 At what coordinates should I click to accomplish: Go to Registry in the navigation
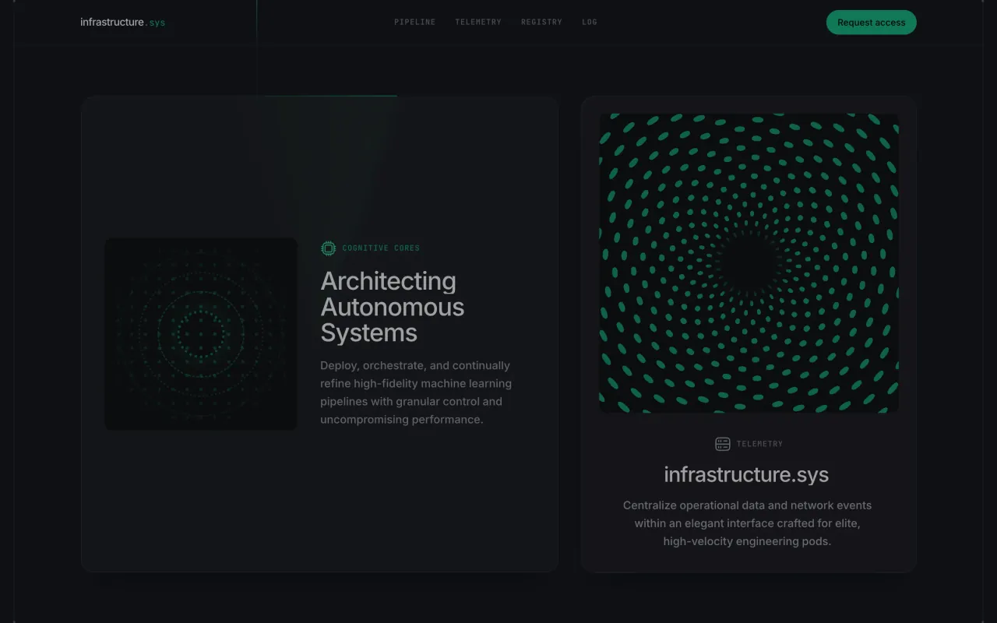tap(541, 22)
